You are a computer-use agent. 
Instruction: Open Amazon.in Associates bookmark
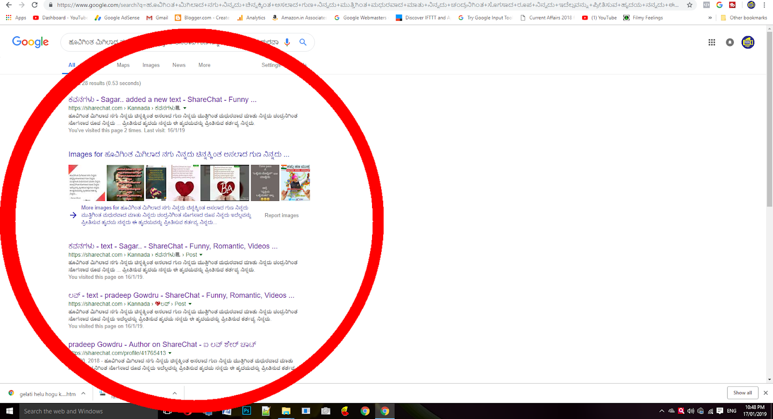coord(299,17)
